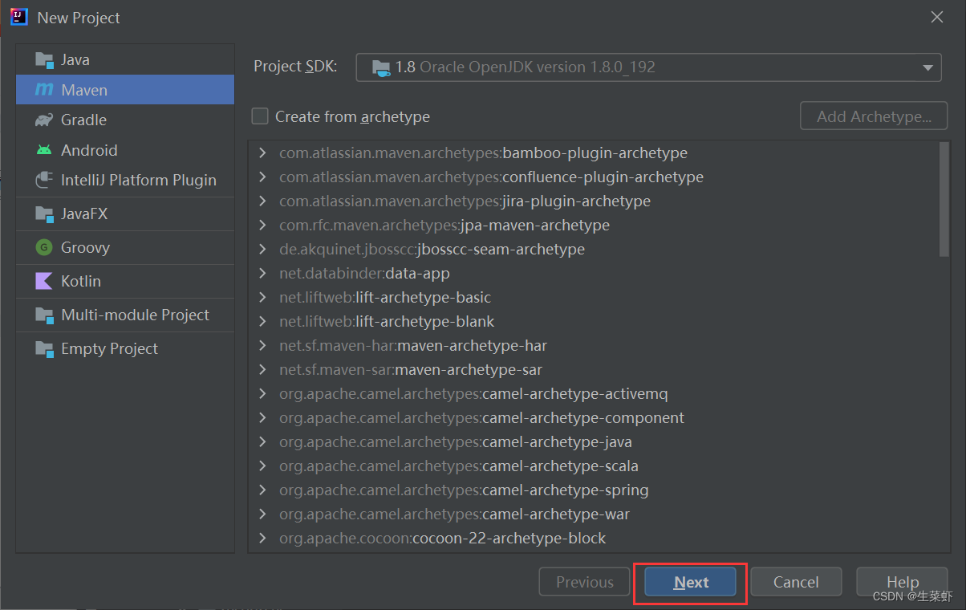This screenshot has height=610, width=966.
Task: Click the Kotlin logo icon
Action: tap(44, 281)
